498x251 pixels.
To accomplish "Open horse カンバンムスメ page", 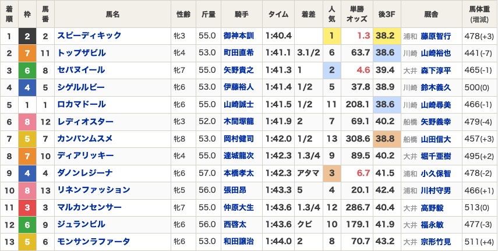I will click(x=85, y=139).
